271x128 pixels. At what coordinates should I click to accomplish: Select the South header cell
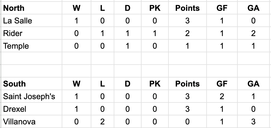[x=31, y=84]
